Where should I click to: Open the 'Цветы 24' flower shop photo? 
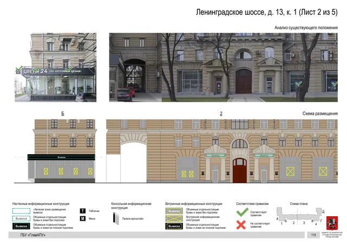tap(55, 67)
